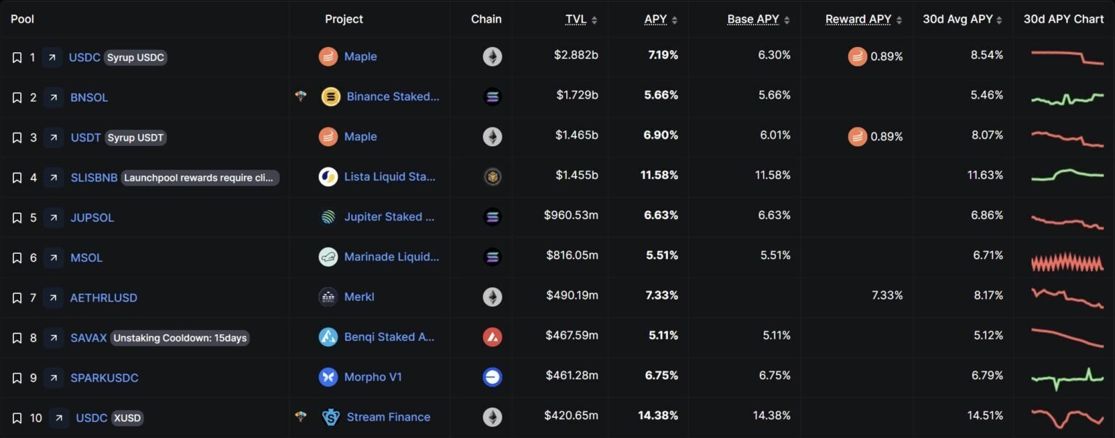This screenshot has height=438, width=1115.
Task: Click the Morpho V1 butterfly logo
Action: coord(328,377)
